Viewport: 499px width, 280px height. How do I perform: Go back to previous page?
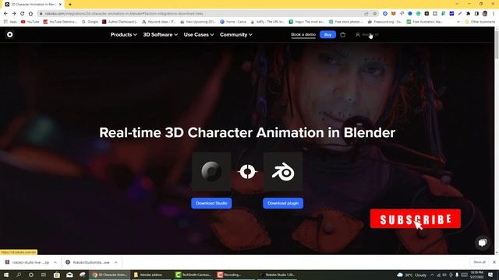click(5, 14)
